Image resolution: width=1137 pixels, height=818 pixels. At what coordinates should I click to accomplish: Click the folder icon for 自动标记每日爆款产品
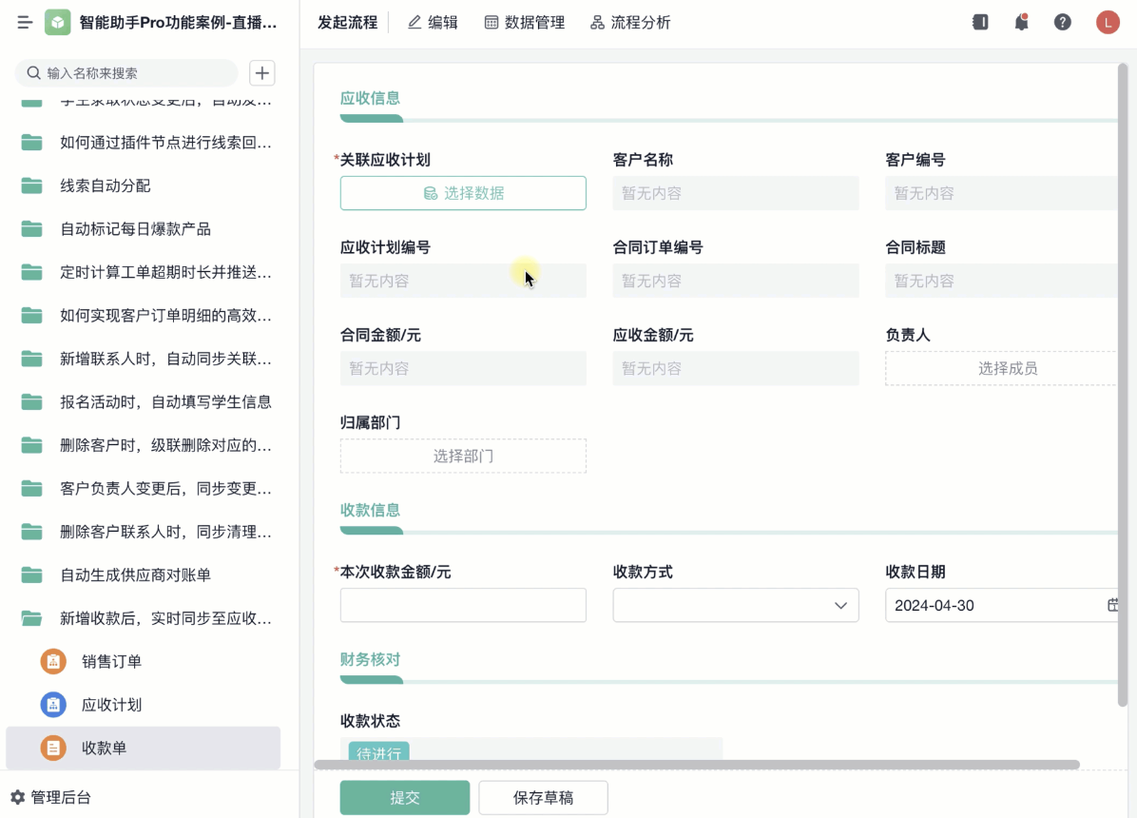(32, 229)
